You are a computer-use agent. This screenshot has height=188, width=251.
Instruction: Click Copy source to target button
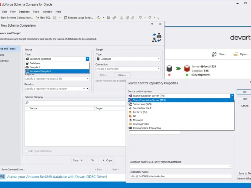(x=78, y=160)
